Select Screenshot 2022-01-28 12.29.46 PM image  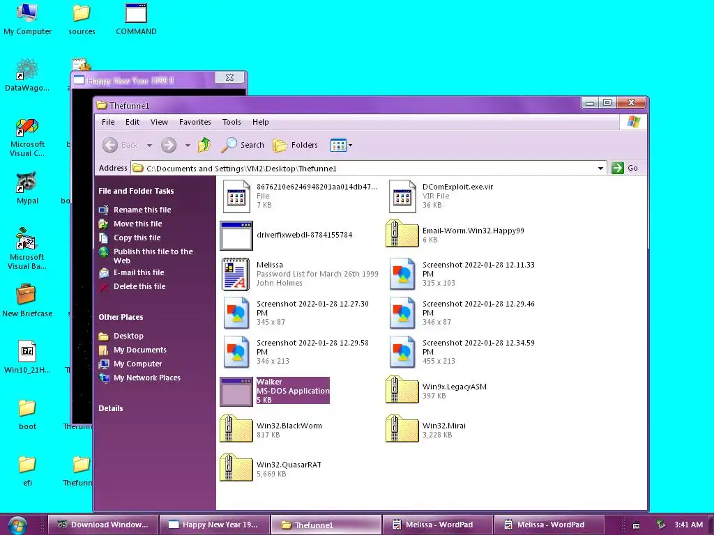[402, 313]
